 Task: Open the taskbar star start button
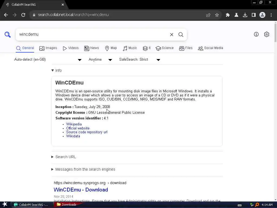click(5, 204)
